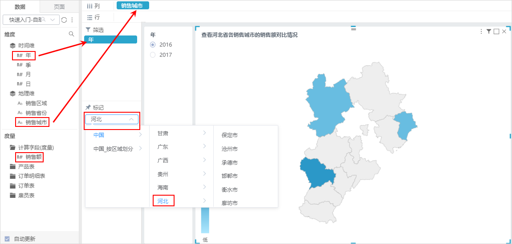Switch to the 页面 tab
This screenshot has width=512, height=244.
click(59, 7)
